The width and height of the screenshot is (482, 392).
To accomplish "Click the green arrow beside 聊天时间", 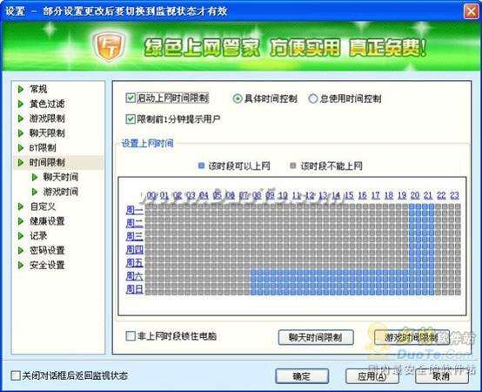I will pos(35,177).
